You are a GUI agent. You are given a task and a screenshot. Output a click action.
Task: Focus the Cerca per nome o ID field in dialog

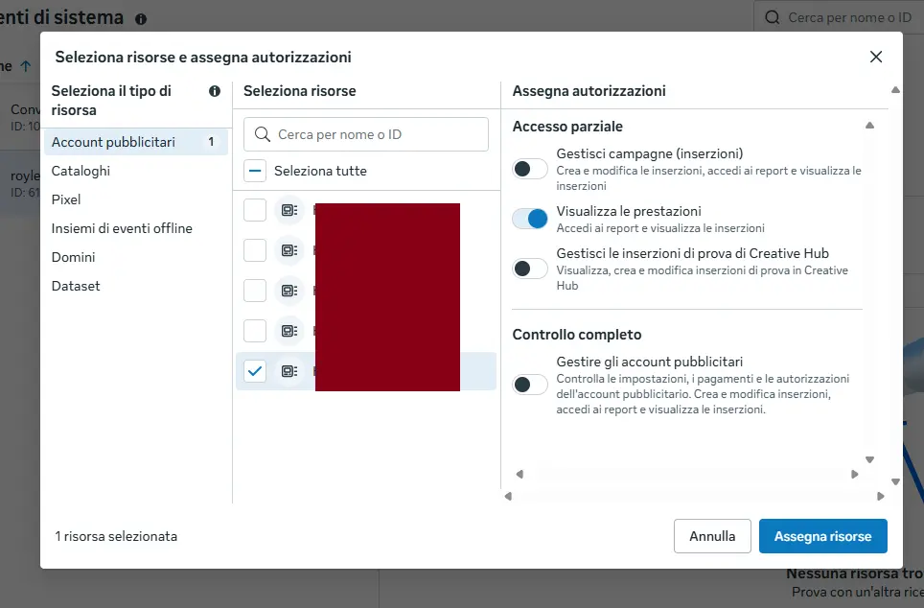(x=366, y=134)
